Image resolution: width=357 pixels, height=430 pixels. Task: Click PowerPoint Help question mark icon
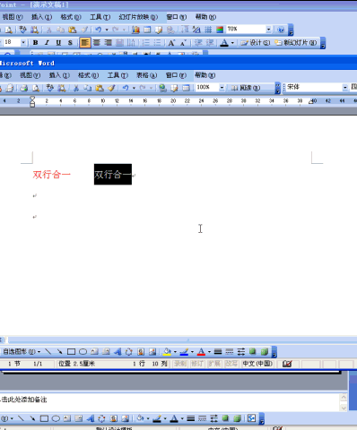click(x=281, y=30)
